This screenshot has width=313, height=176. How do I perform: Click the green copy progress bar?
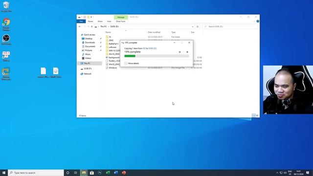pos(156,56)
